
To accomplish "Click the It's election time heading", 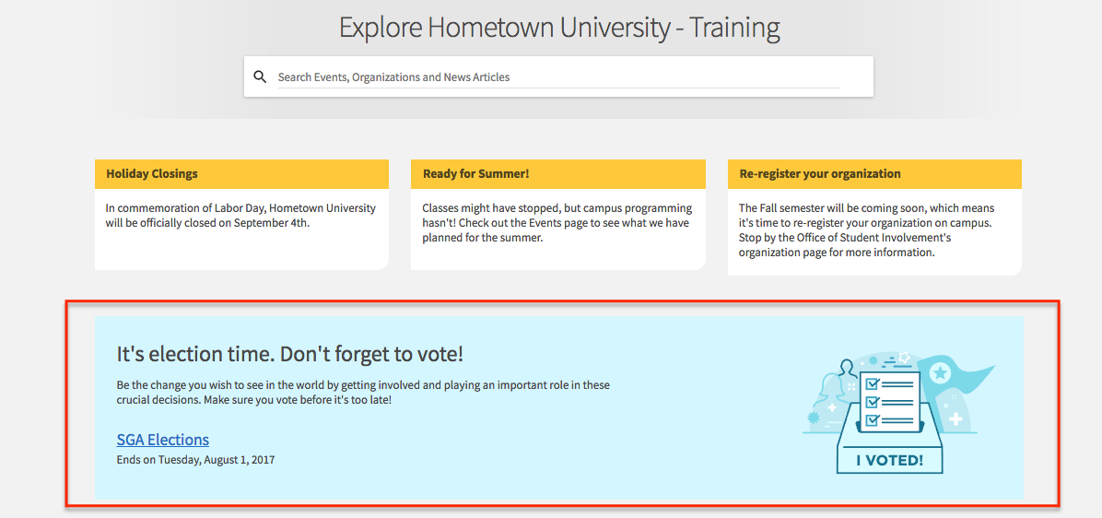I will (x=290, y=354).
